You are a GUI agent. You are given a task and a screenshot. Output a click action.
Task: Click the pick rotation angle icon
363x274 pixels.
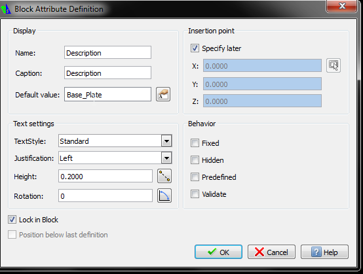[x=164, y=196]
